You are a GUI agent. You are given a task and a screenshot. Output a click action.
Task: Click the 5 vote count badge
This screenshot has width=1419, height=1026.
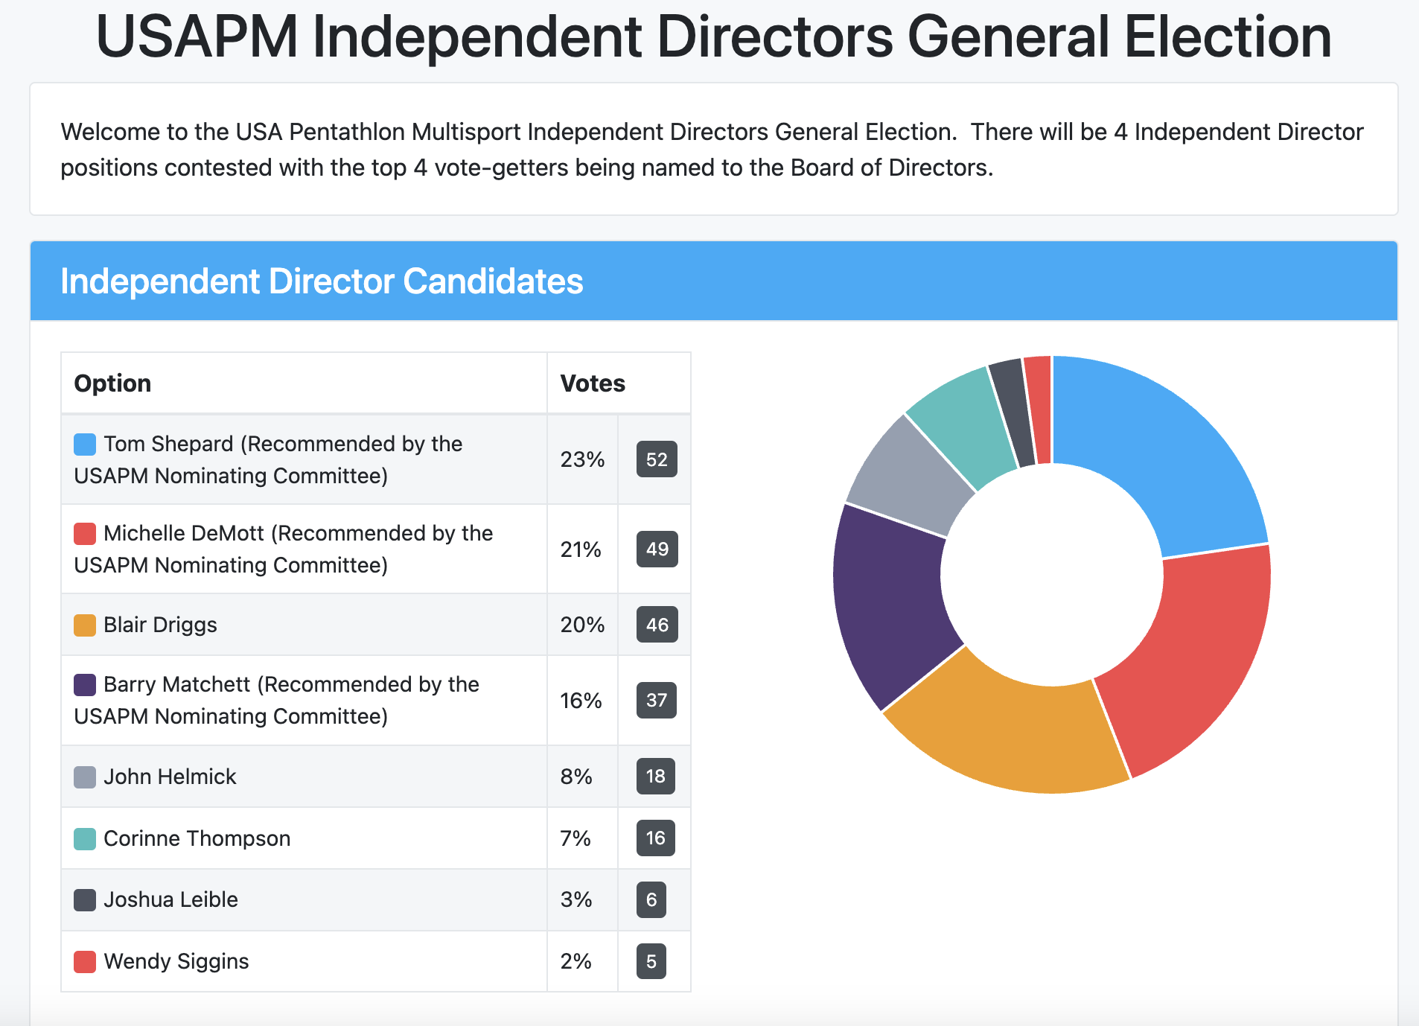pos(651,961)
